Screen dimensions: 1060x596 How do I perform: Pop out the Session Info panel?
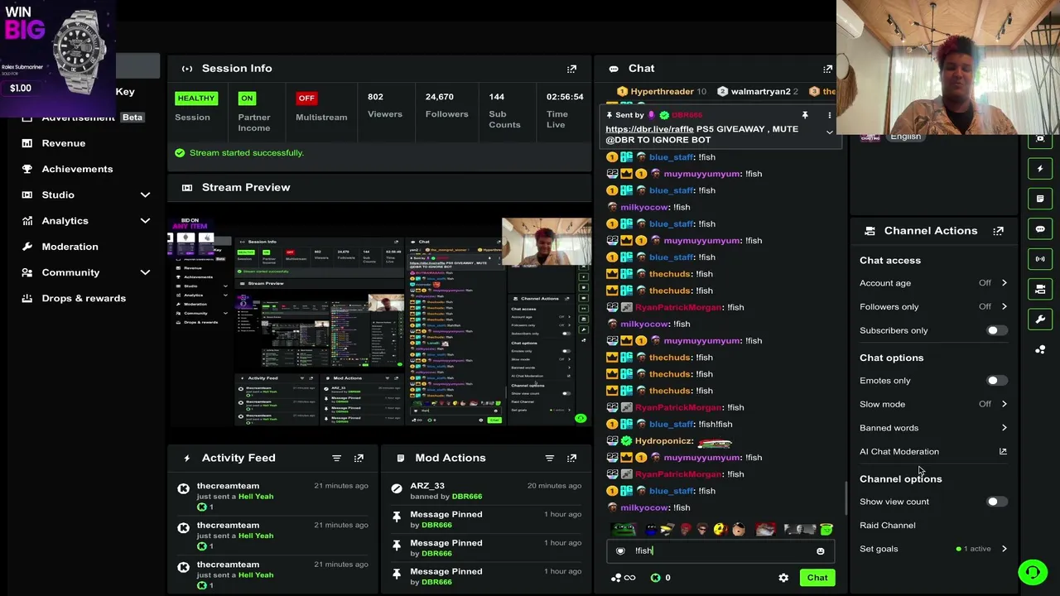pyautogui.click(x=571, y=69)
